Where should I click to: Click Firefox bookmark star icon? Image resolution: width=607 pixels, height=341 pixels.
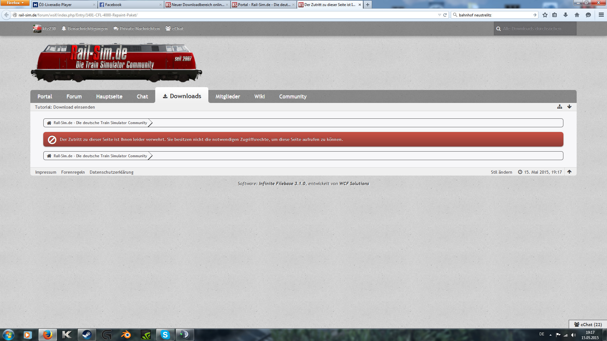coord(545,15)
